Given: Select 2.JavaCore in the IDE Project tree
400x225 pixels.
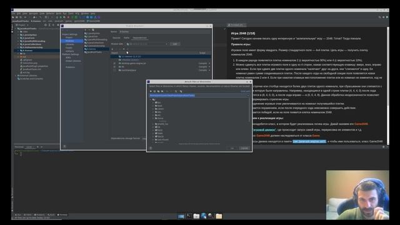Looking at the screenshot, I should pos(27,38).
